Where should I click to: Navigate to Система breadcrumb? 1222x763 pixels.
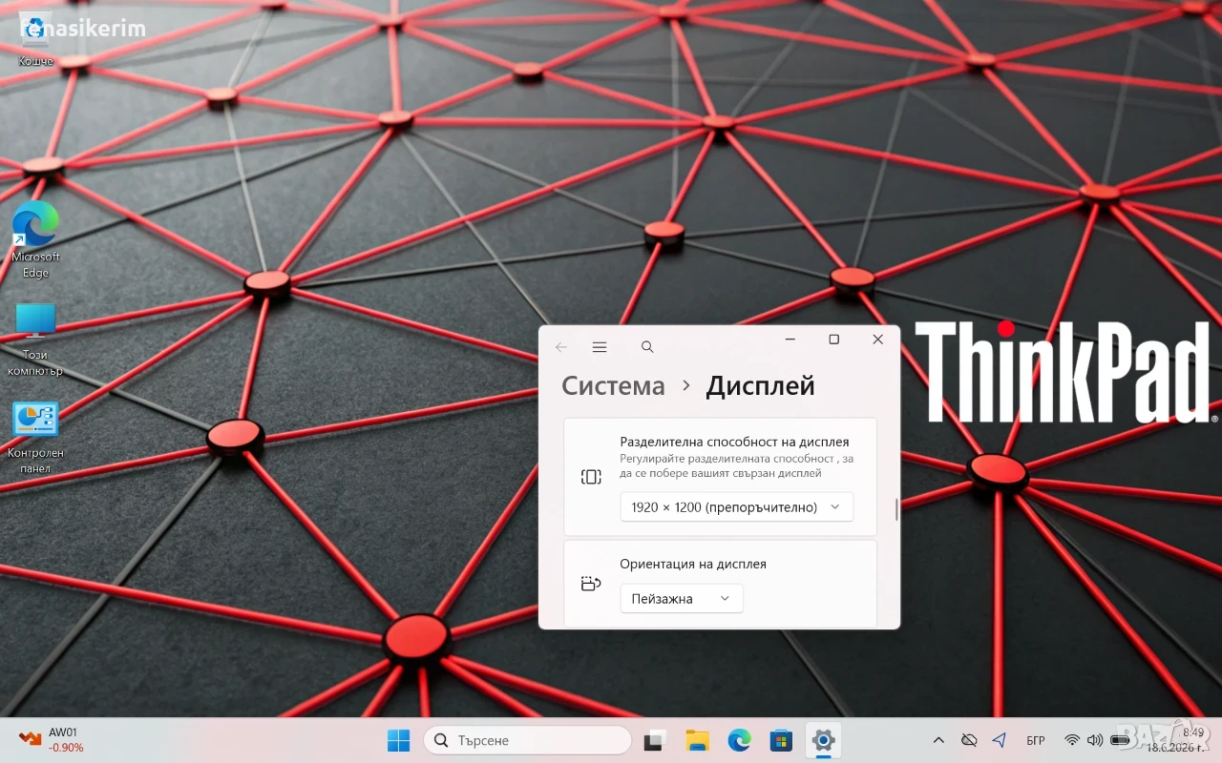tap(613, 386)
